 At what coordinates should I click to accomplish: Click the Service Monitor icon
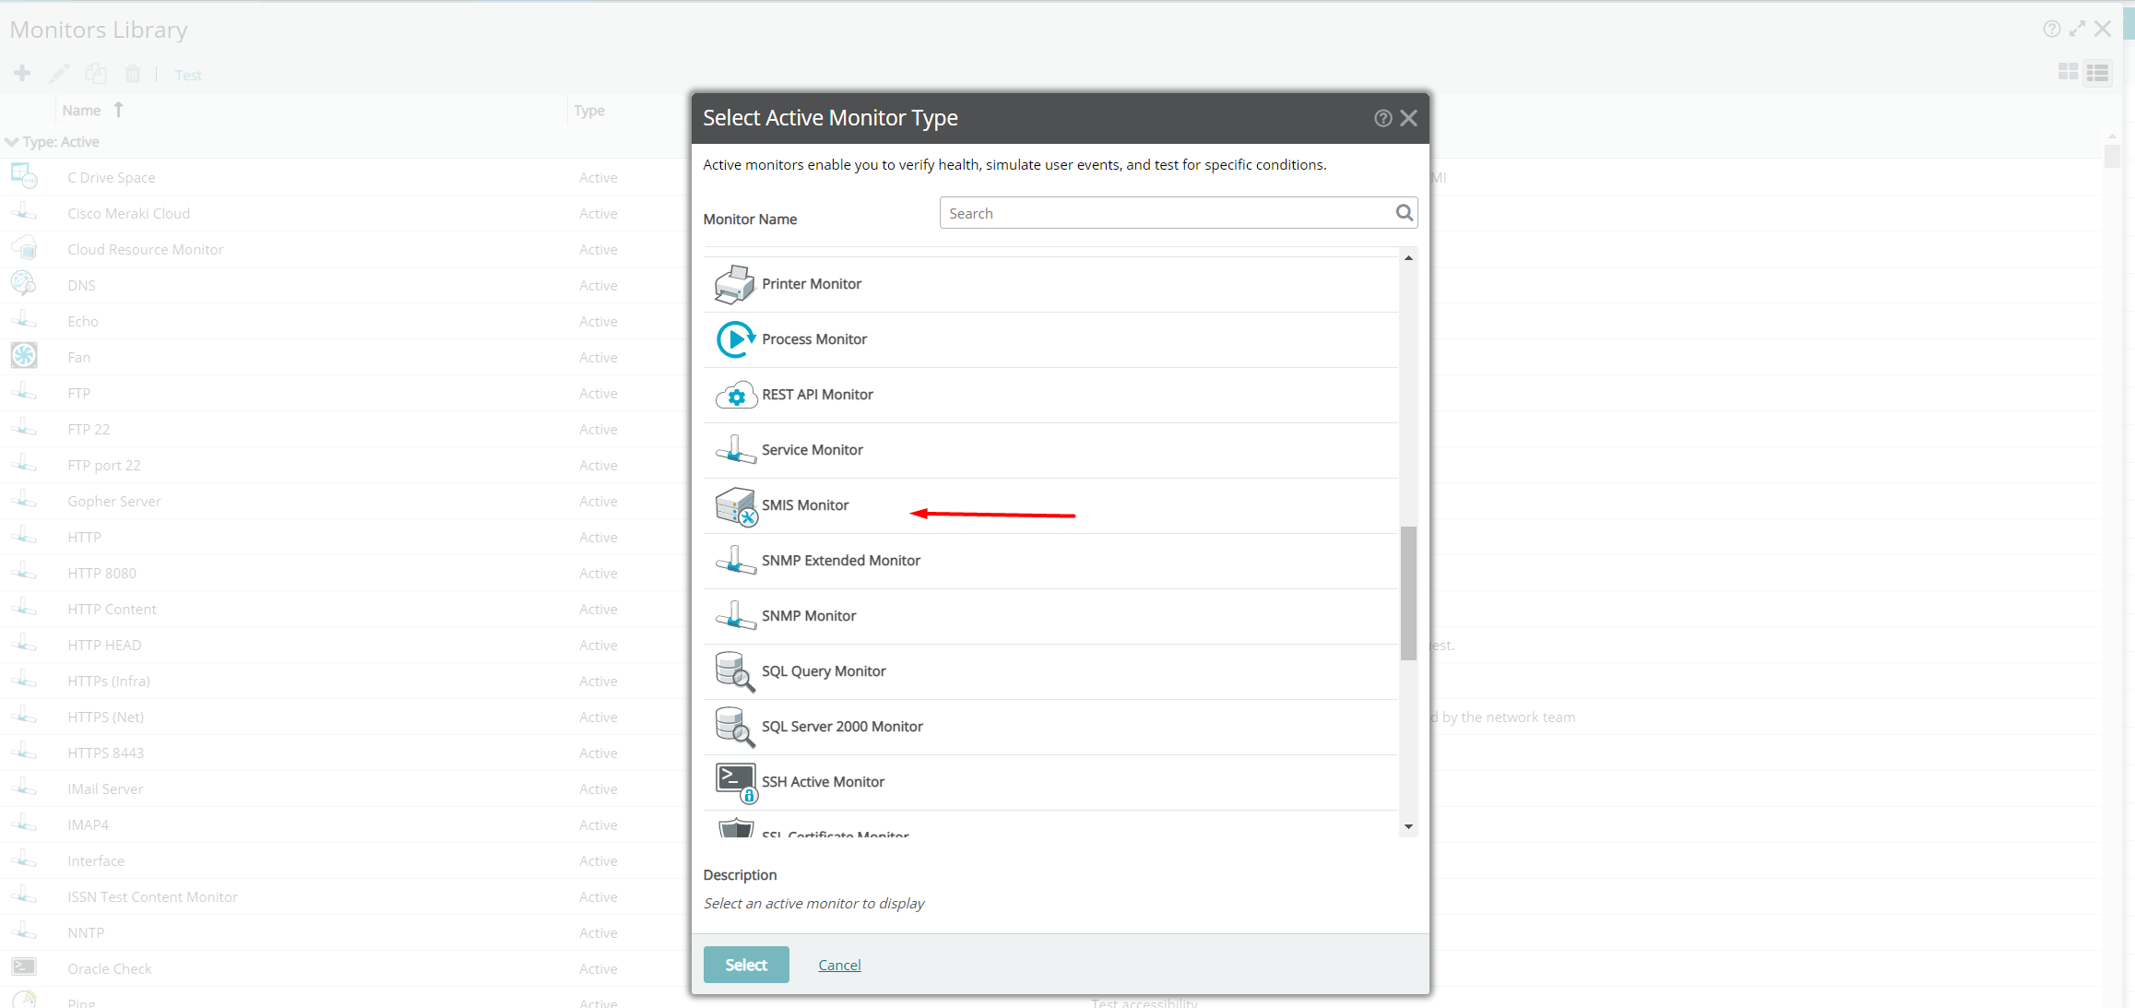pyautogui.click(x=736, y=450)
